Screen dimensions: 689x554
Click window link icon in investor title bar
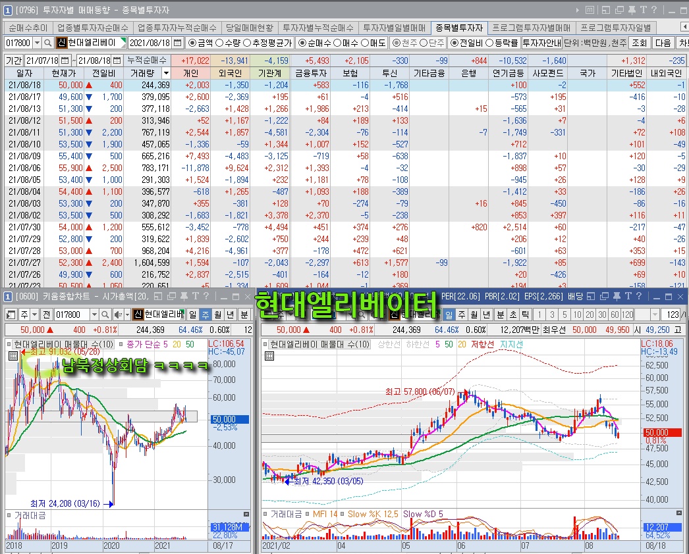(606, 10)
